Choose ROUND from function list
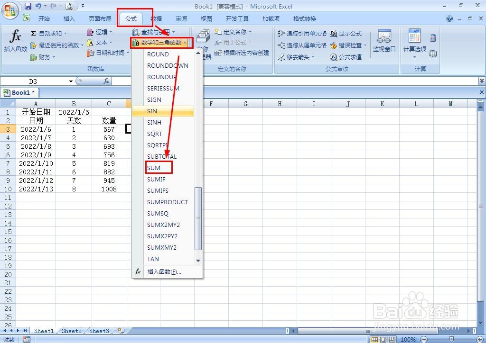Image resolution: width=486 pixels, height=343 pixels. 163,54
